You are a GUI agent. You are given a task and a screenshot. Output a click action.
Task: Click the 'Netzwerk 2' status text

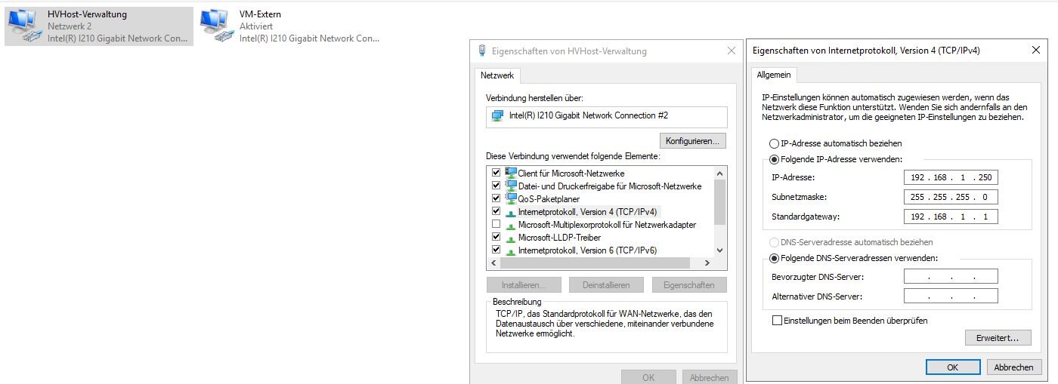coord(70,26)
